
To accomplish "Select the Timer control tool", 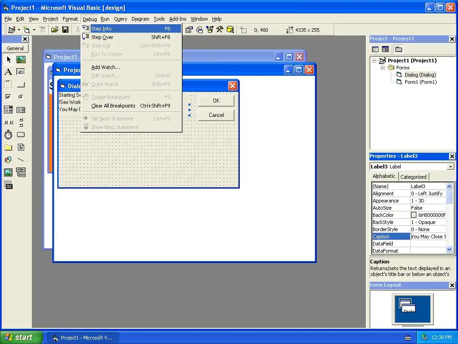I will [8, 134].
